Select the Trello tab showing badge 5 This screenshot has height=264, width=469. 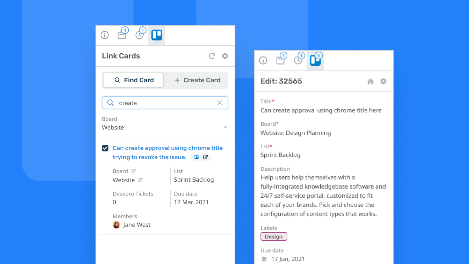315,60
